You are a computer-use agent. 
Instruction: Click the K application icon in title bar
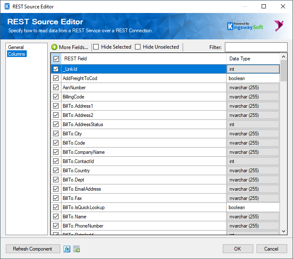point(7,7)
